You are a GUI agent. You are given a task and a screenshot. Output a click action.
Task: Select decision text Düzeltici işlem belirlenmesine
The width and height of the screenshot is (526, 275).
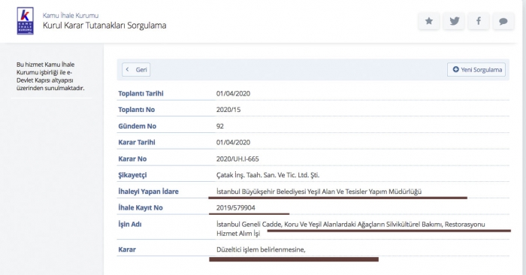(x=261, y=249)
